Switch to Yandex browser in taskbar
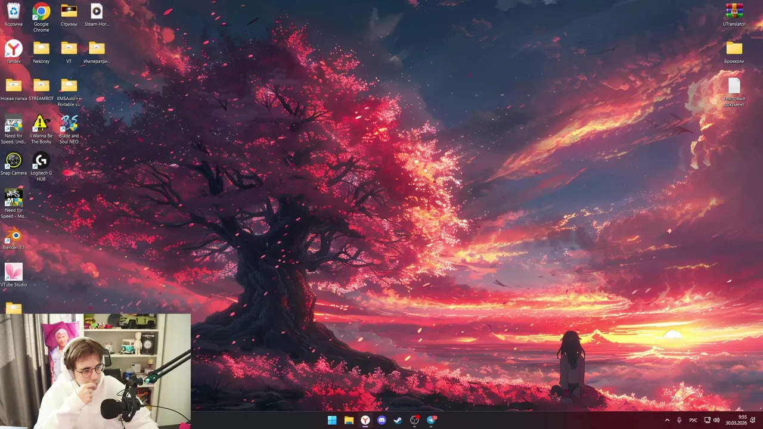This screenshot has width=763, height=429. (365, 420)
